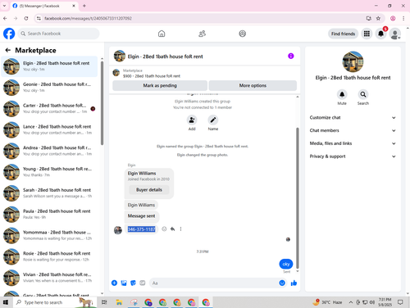The image size is (410, 308).
Task: Open the browser three-dot menu
Action: [403, 18]
